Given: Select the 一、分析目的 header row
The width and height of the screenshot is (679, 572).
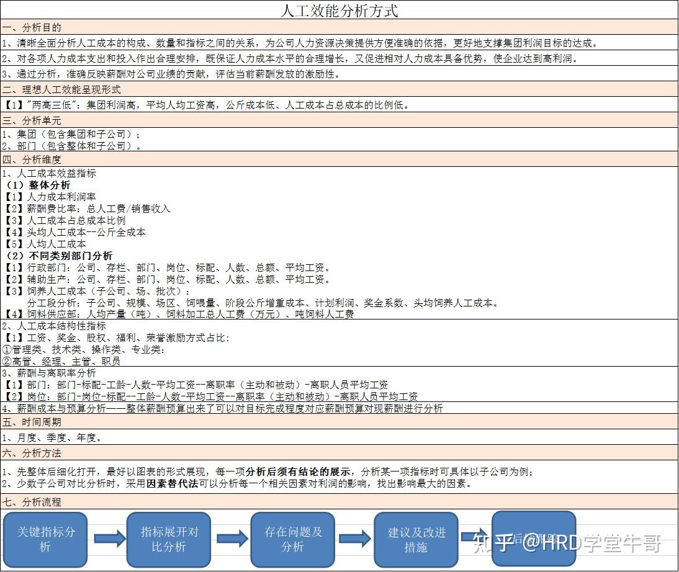Looking at the screenshot, I should [x=339, y=27].
